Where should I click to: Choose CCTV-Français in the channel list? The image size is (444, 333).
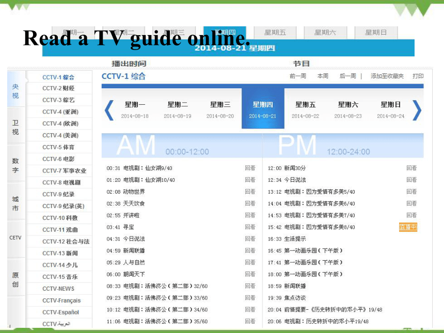[61, 300]
